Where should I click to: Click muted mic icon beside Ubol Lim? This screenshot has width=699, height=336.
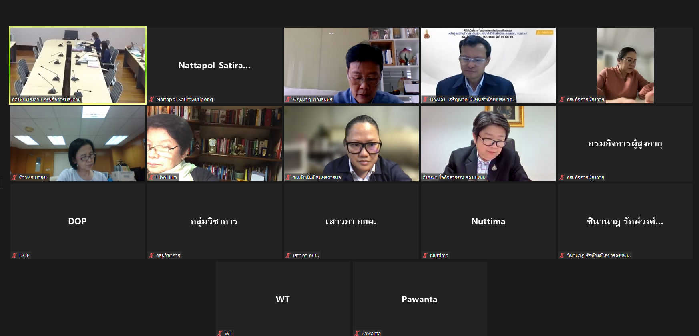(152, 177)
